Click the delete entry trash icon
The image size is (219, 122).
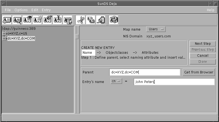[x=68, y=20]
